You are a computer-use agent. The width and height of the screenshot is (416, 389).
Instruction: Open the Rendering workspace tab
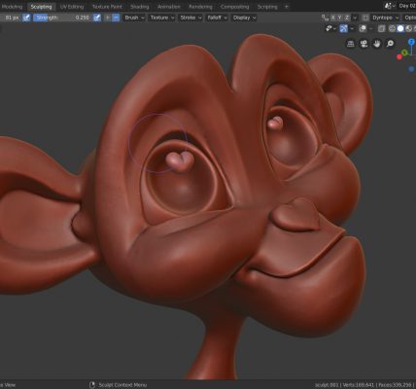click(x=200, y=7)
